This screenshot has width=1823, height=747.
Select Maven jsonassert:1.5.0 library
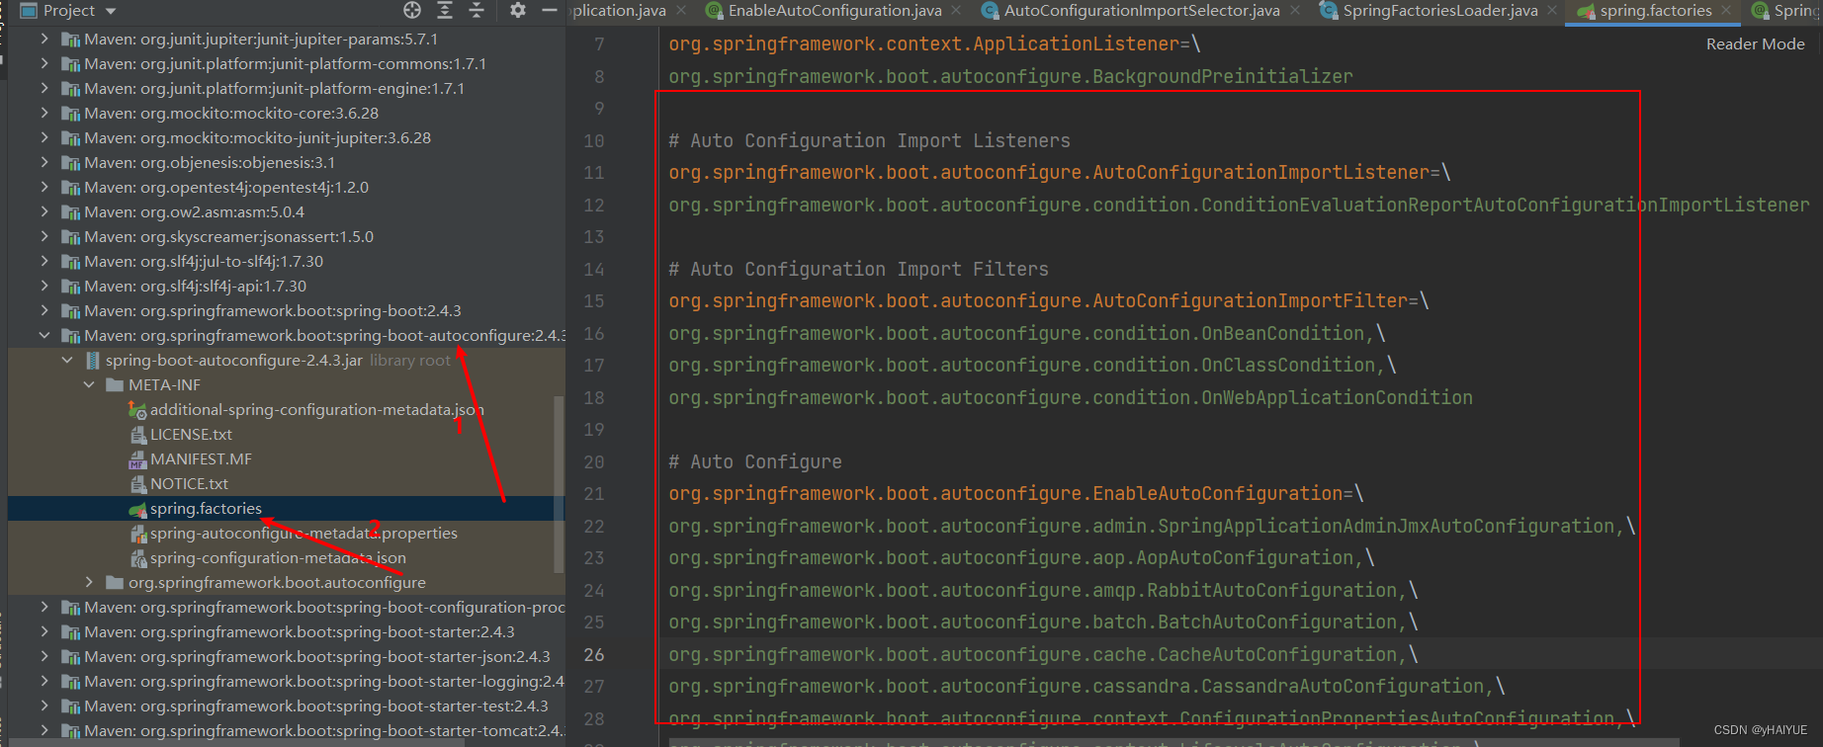click(x=228, y=236)
